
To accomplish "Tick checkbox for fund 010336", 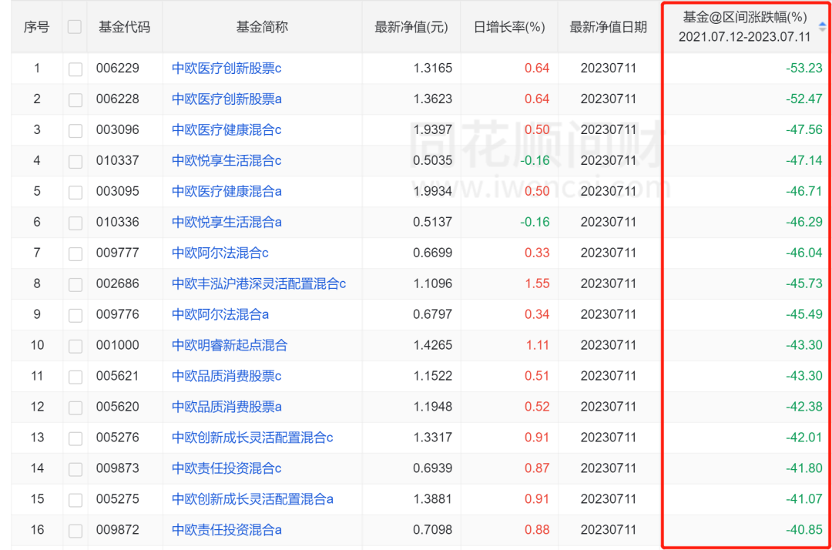I will click(x=75, y=223).
